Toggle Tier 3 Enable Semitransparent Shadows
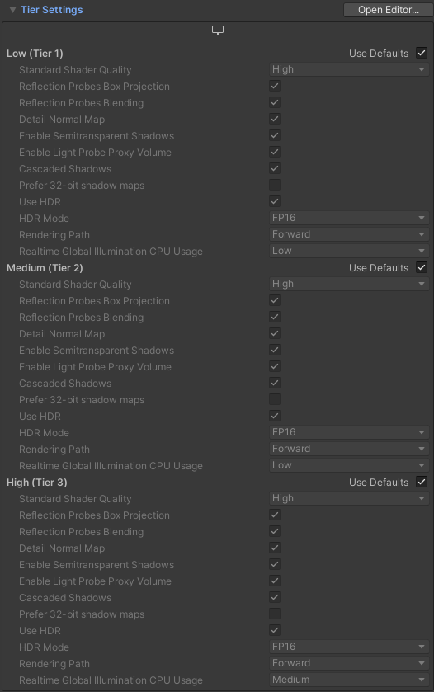This screenshot has height=692, width=434. tap(275, 564)
